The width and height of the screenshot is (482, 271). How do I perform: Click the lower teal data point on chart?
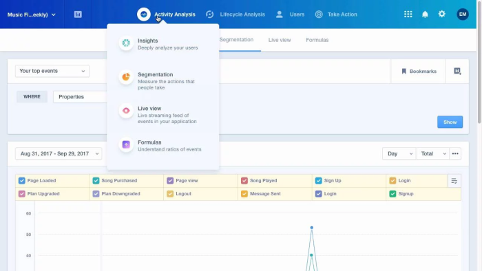coord(311,255)
